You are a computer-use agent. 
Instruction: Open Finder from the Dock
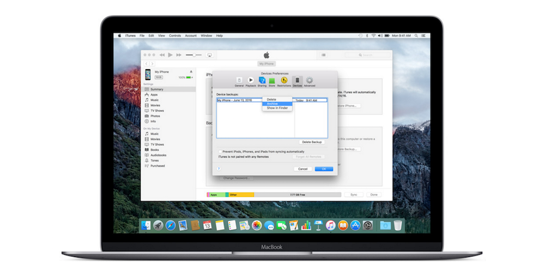[x=146, y=225]
